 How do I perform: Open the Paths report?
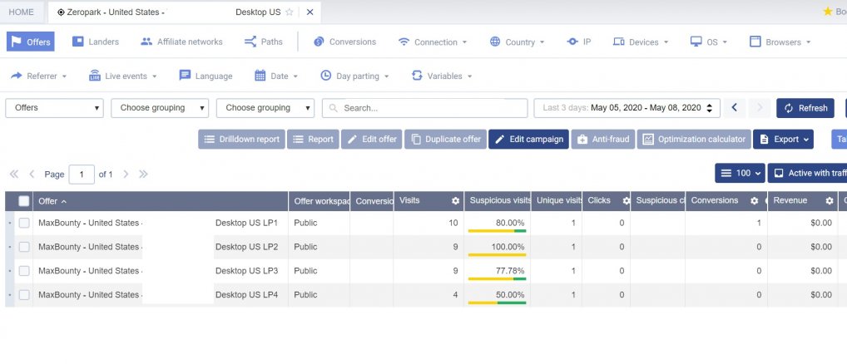click(x=264, y=42)
